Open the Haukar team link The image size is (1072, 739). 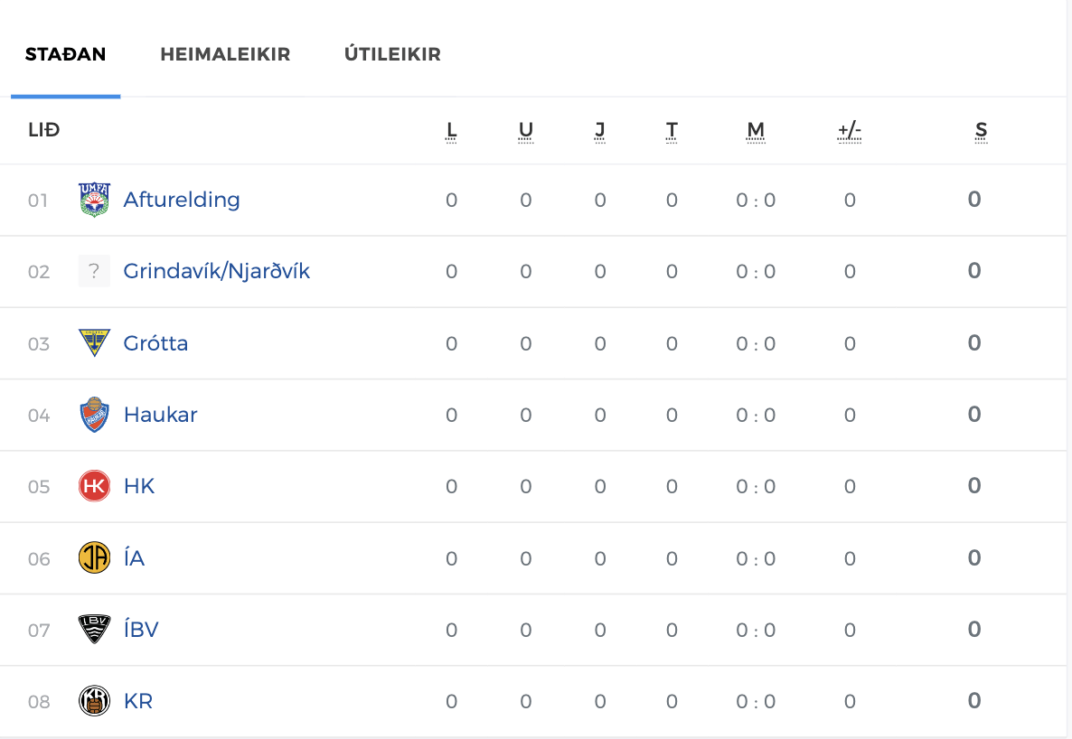click(x=160, y=415)
